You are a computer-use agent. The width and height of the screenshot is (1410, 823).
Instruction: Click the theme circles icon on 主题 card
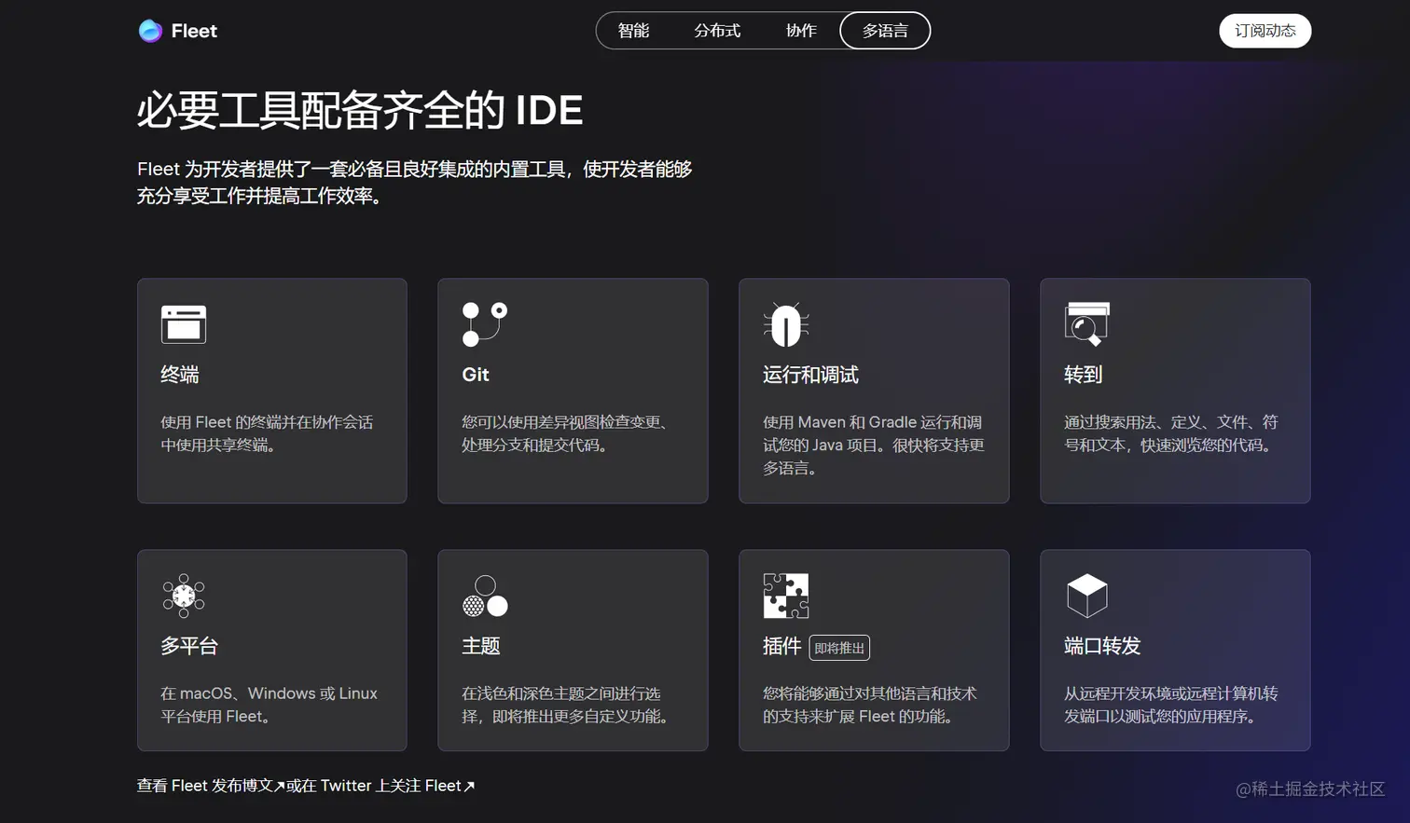[x=485, y=597]
